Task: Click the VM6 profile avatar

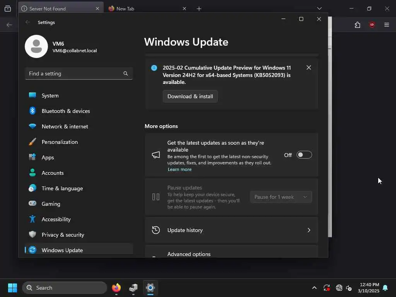Action: [x=36, y=46]
